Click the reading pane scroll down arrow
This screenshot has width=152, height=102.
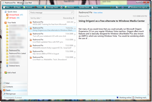point(148,94)
